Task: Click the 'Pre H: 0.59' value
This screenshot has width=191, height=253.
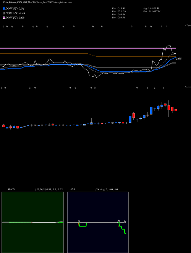Action: [x=119, y=11]
